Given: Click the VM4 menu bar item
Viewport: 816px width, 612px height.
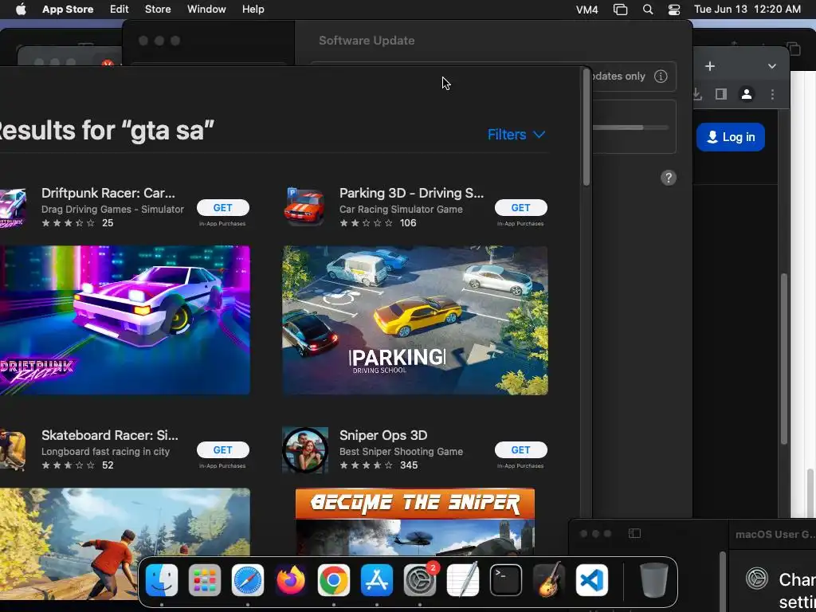Looking at the screenshot, I should coord(587,10).
